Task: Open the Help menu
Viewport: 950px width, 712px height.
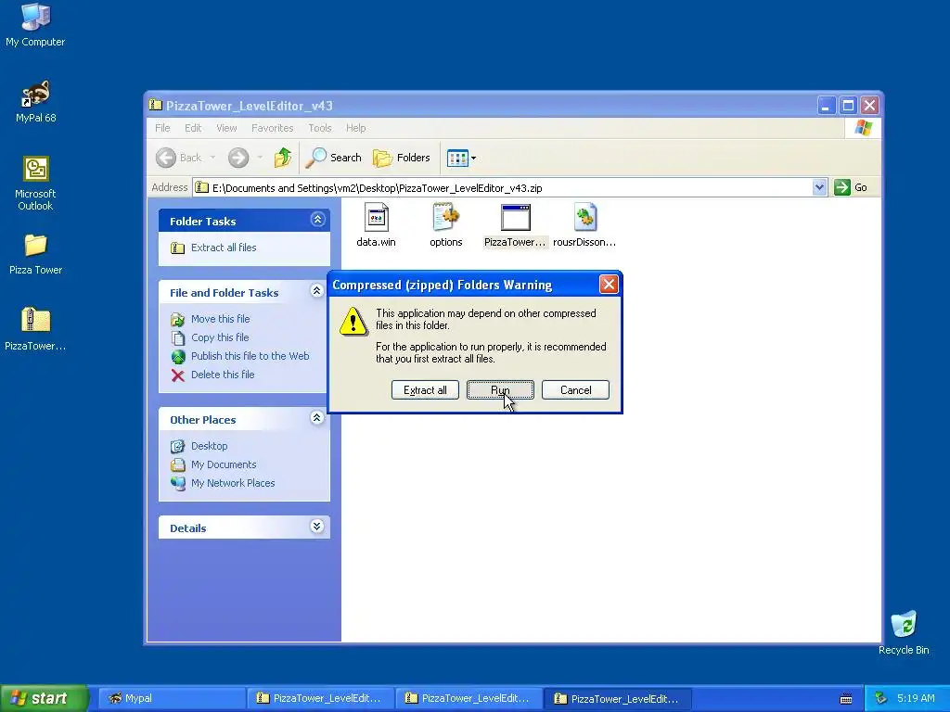Action: 355,128
